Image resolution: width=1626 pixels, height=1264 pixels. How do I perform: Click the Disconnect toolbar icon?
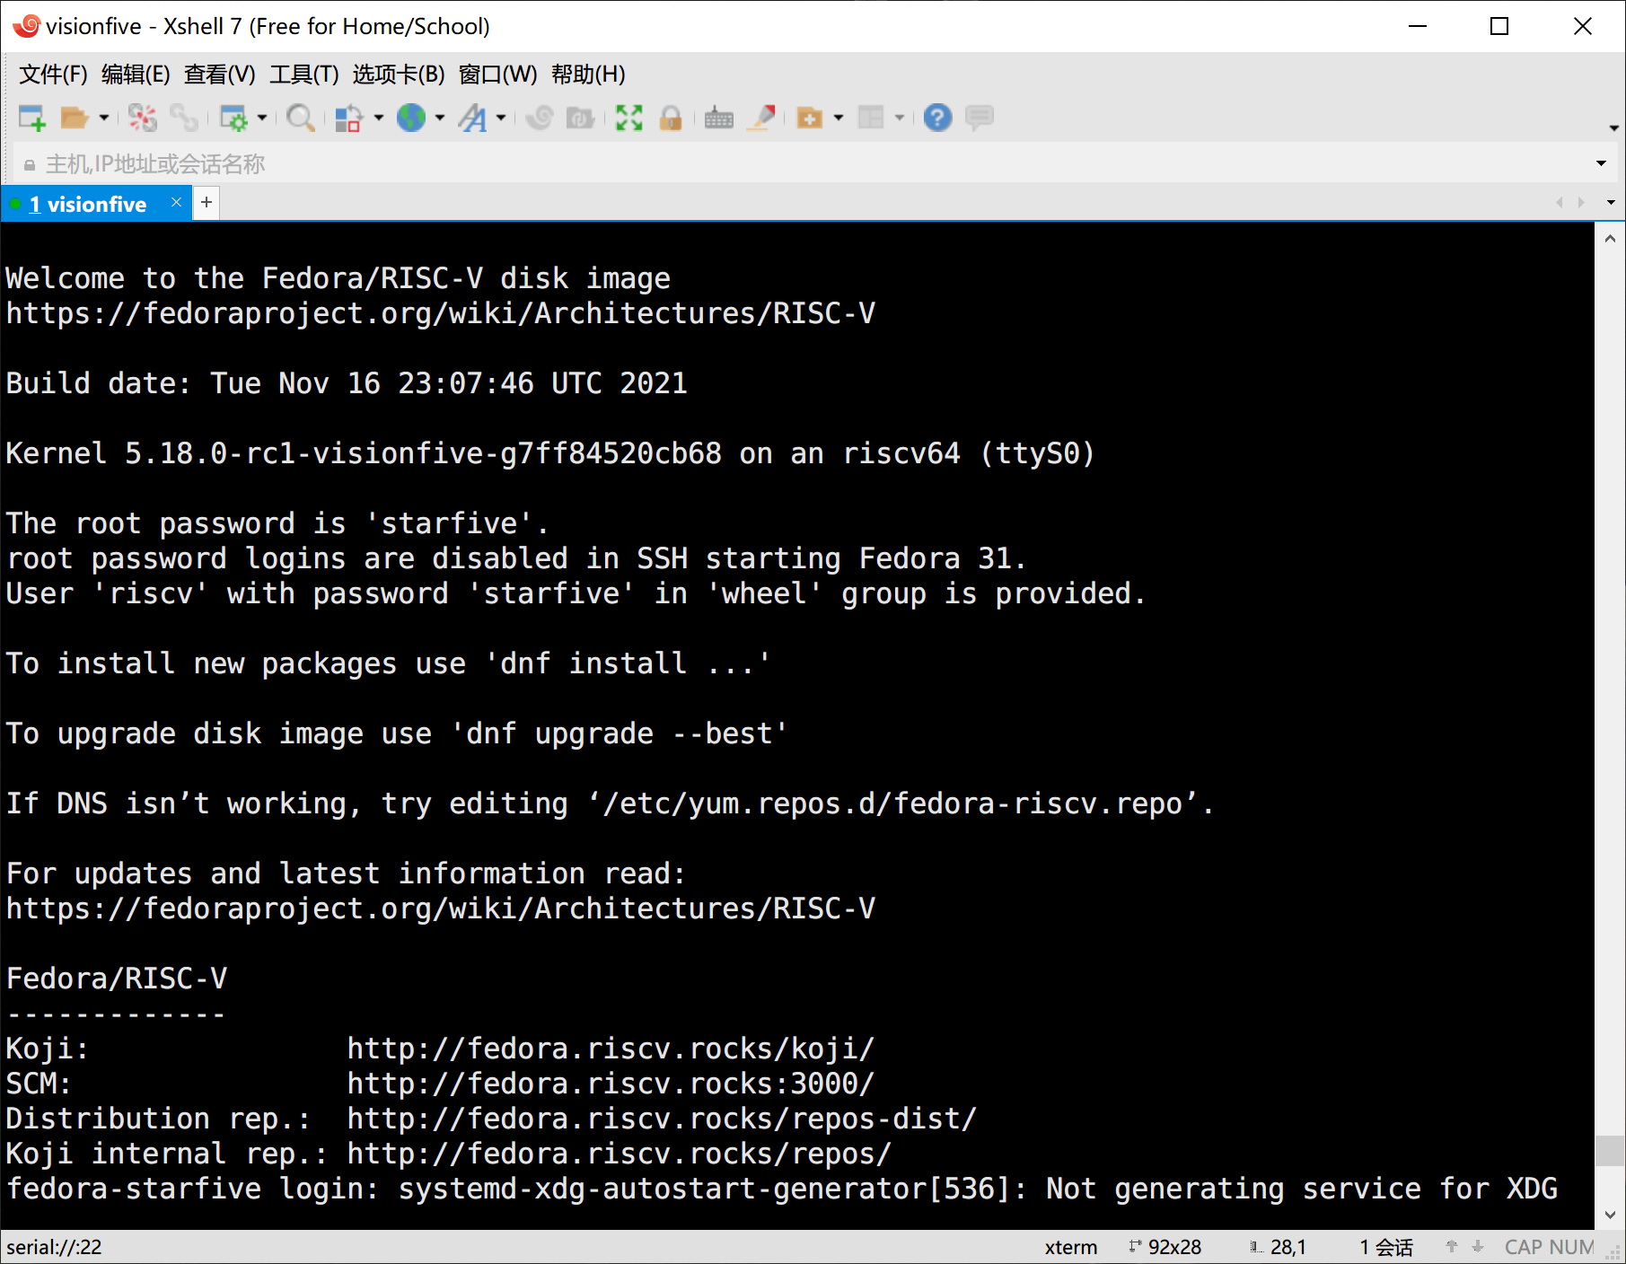click(142, 118)
